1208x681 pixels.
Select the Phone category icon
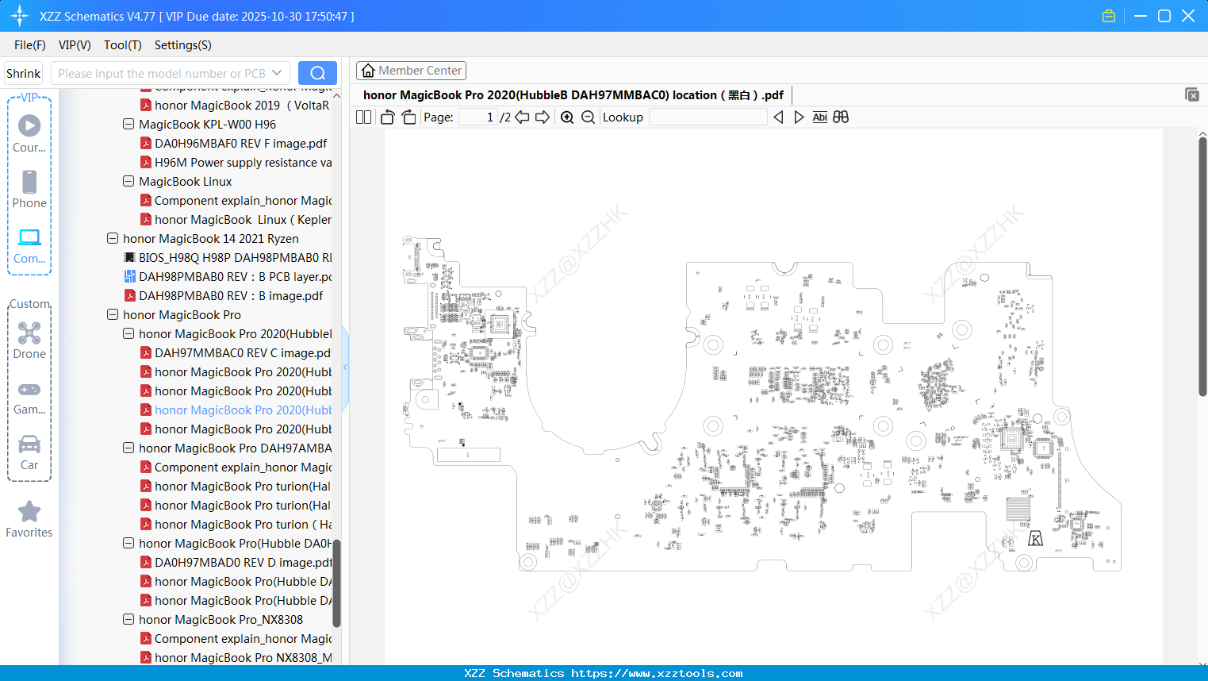click(29, 190)
